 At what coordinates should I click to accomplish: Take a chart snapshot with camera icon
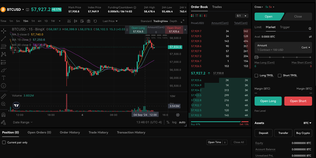pyautogui.click(x=88, y=21)
